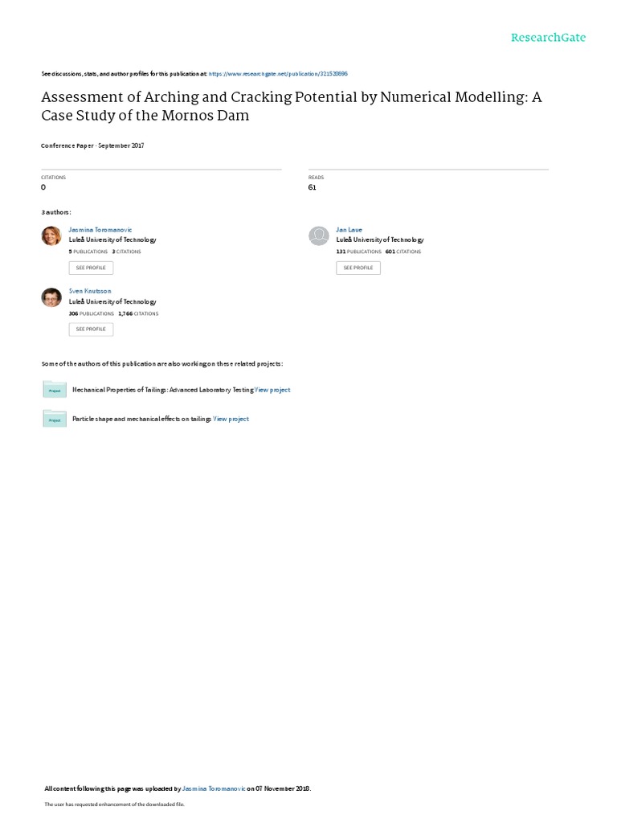Click Particle shape project folder icon
This screenshot has width=617, height=823.
(x=55, y=419)
